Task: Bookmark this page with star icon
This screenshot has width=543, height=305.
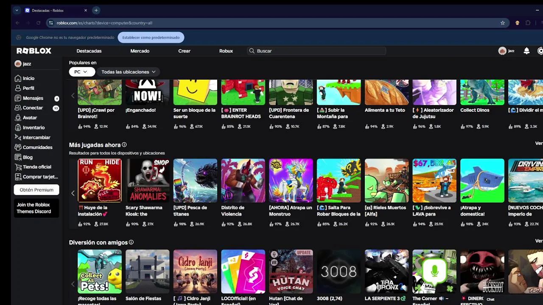Action: [503, 23]
